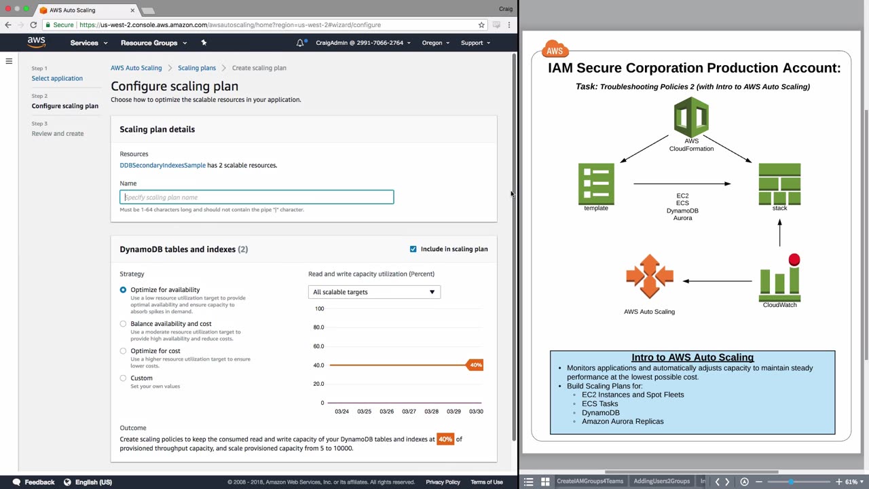Image resolution: width=869 pixels, height=489 pixels.
Task: Open the Chrome three-dot menu
Action: tap(509, 25)
